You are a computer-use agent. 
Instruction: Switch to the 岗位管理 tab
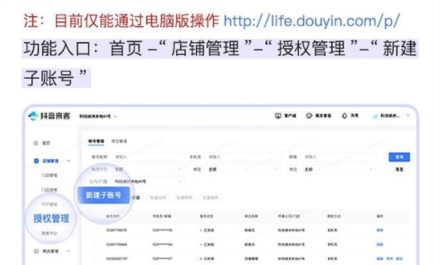[x=119, y=141]
